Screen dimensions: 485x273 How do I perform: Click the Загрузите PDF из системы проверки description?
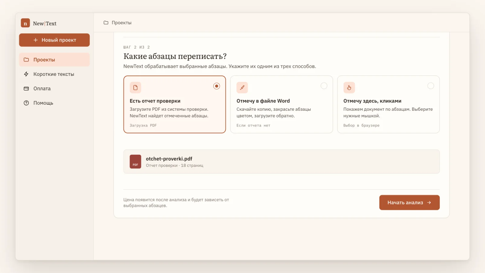169,113
